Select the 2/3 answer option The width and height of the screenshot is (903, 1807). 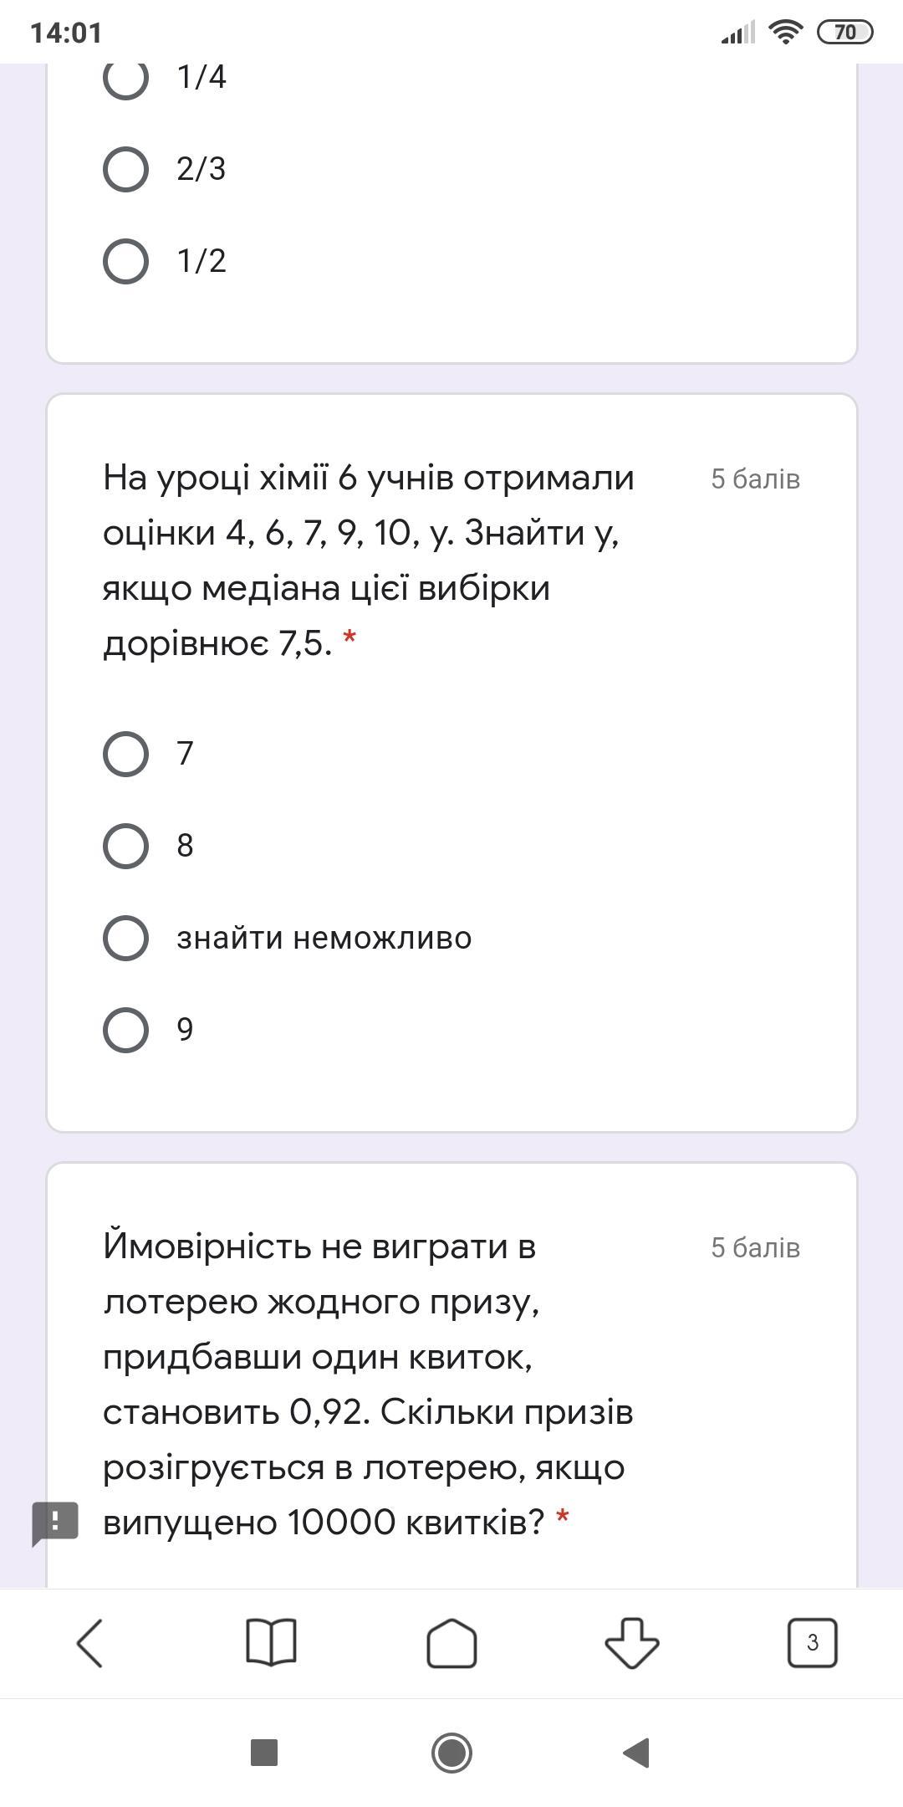tap(125, 169)
